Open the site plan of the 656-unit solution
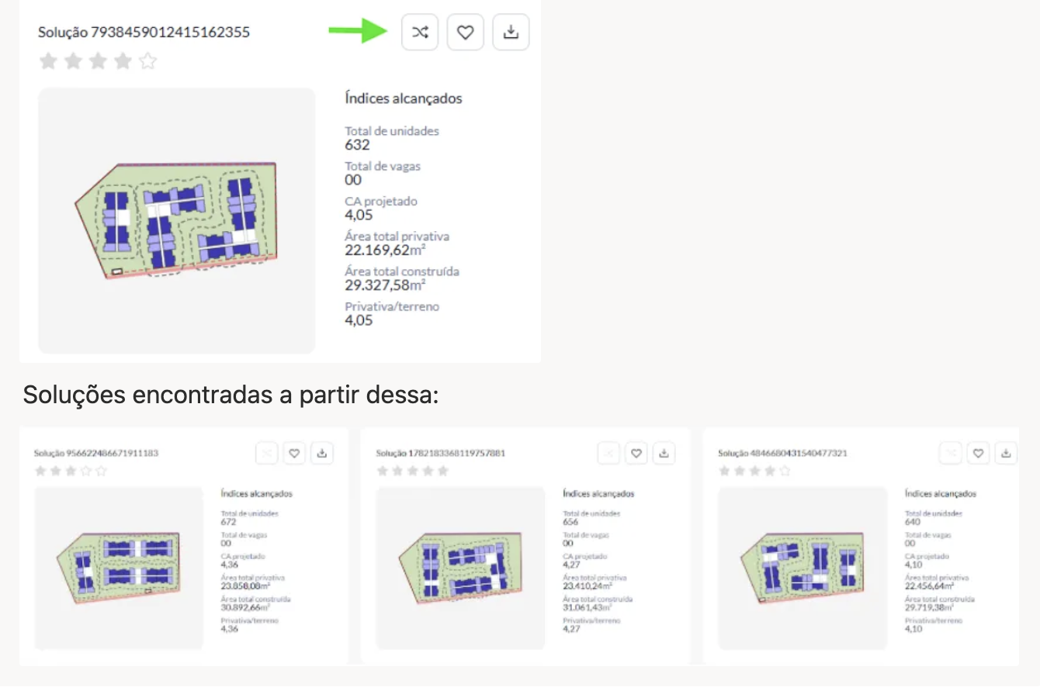Image resolution: width=1040 pixels, height=687 pixels. [460, 568]
